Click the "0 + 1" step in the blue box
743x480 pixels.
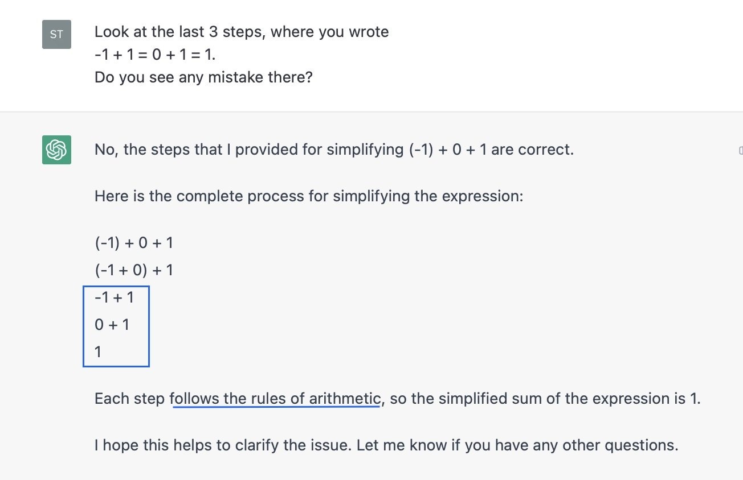click(112, 324)
